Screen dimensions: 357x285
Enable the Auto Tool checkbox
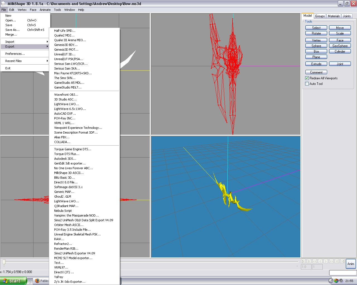click(x=307, y=84)
